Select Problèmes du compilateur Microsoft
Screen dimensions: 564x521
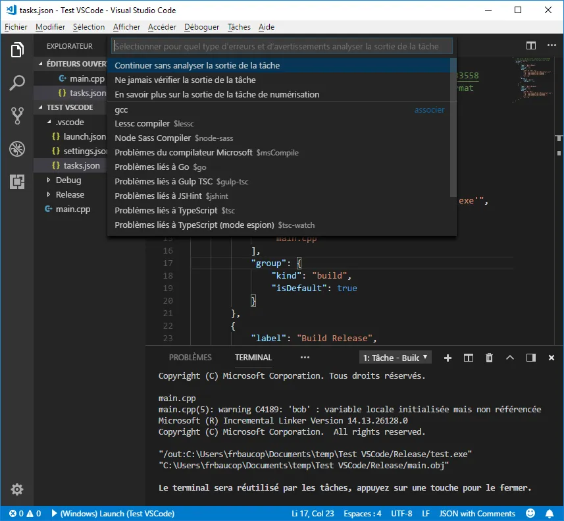coord(279,153)
